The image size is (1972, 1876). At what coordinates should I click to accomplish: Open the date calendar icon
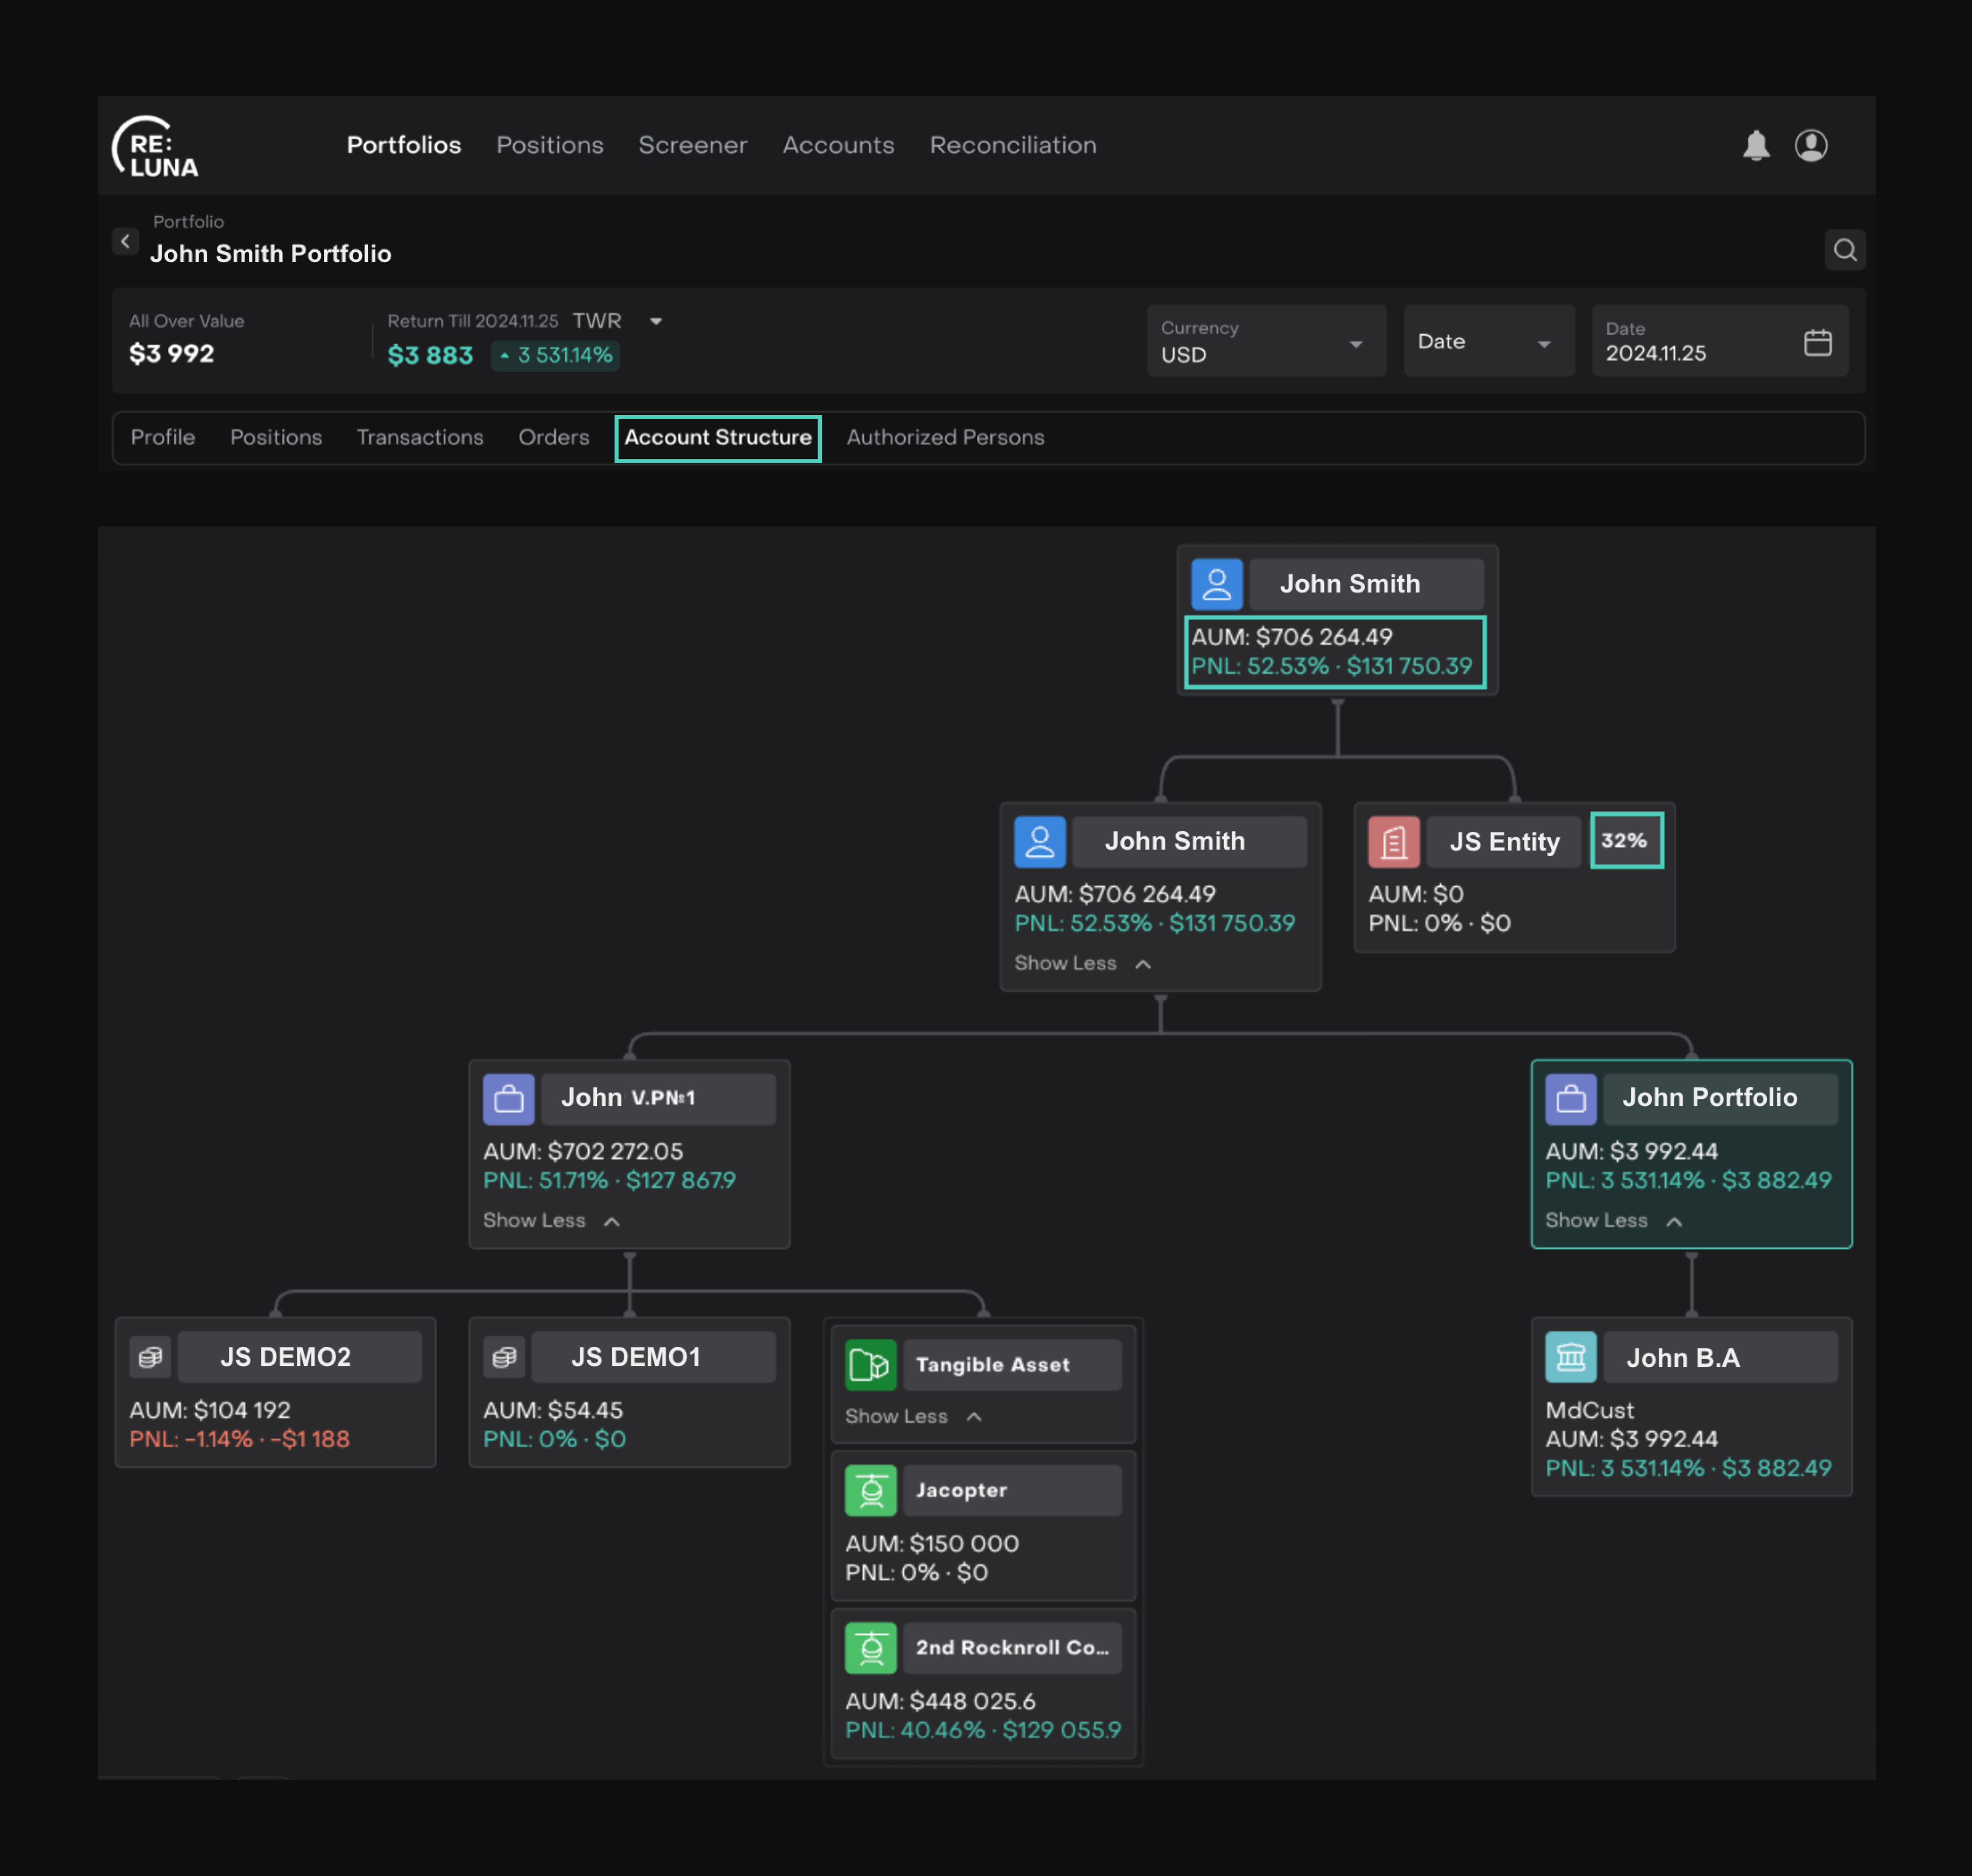[x=1817, y=343]
